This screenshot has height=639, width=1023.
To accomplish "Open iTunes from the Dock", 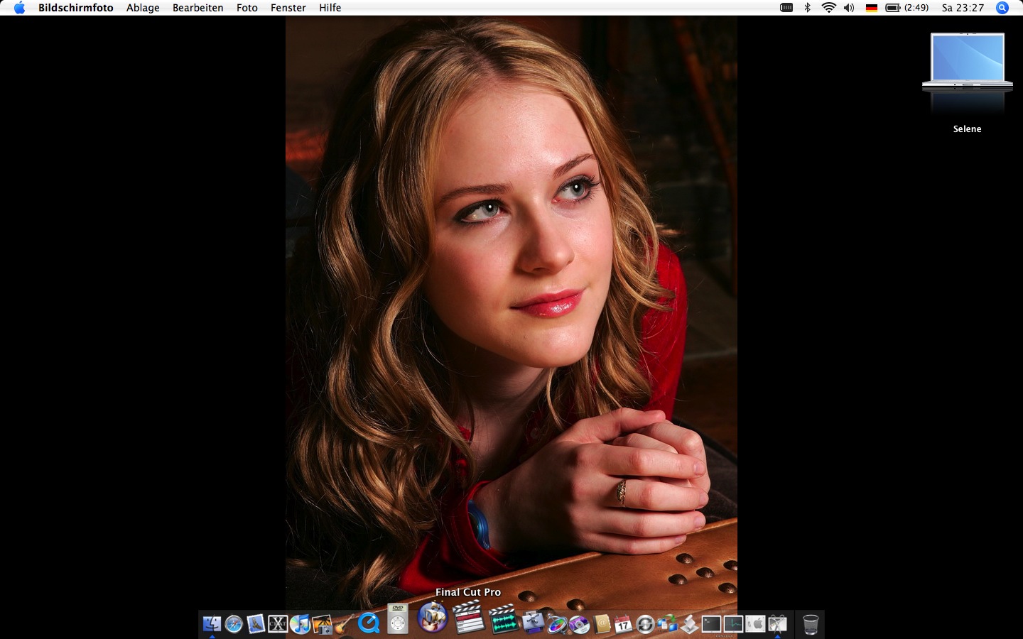I will point(300,624).
